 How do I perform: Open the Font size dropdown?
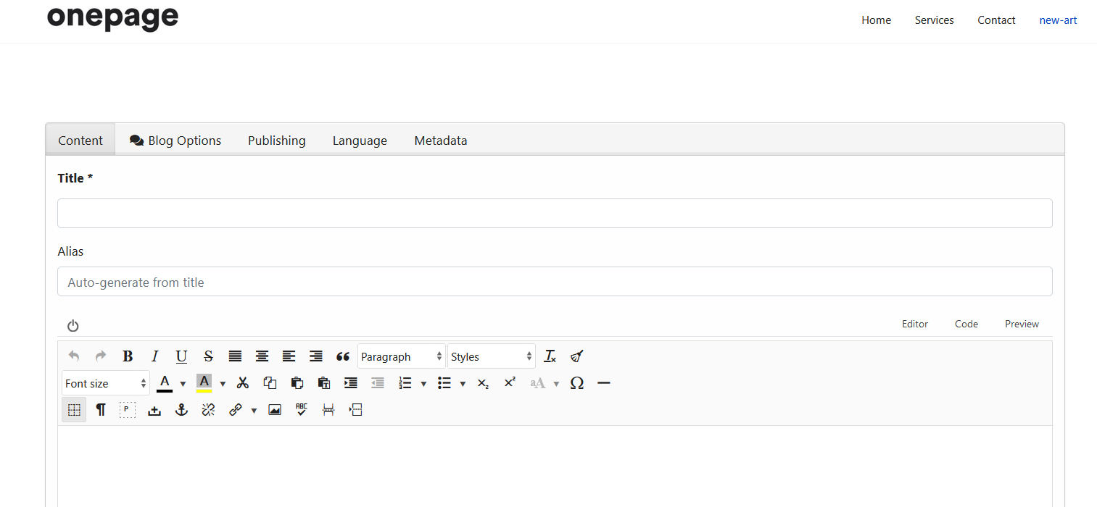105,383
